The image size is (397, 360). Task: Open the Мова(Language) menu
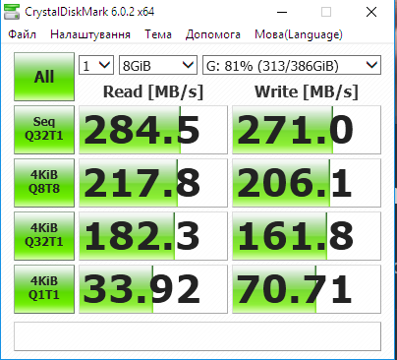coord(299,34)
